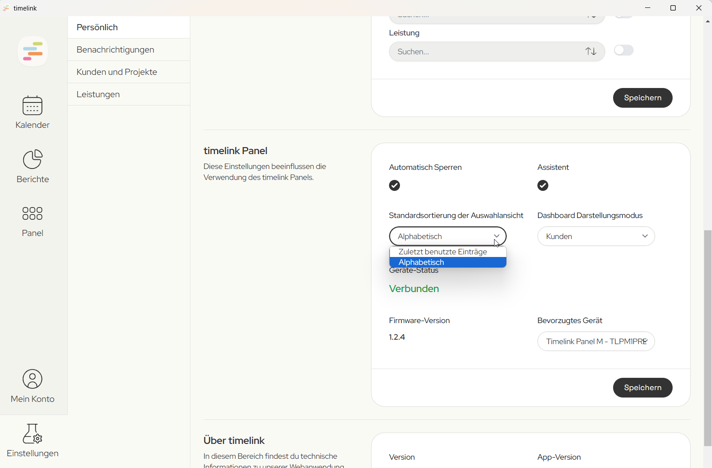Click firmware version value '1.2.4'
This screenshot has width=712, height=468.
[x=397, y=337]
